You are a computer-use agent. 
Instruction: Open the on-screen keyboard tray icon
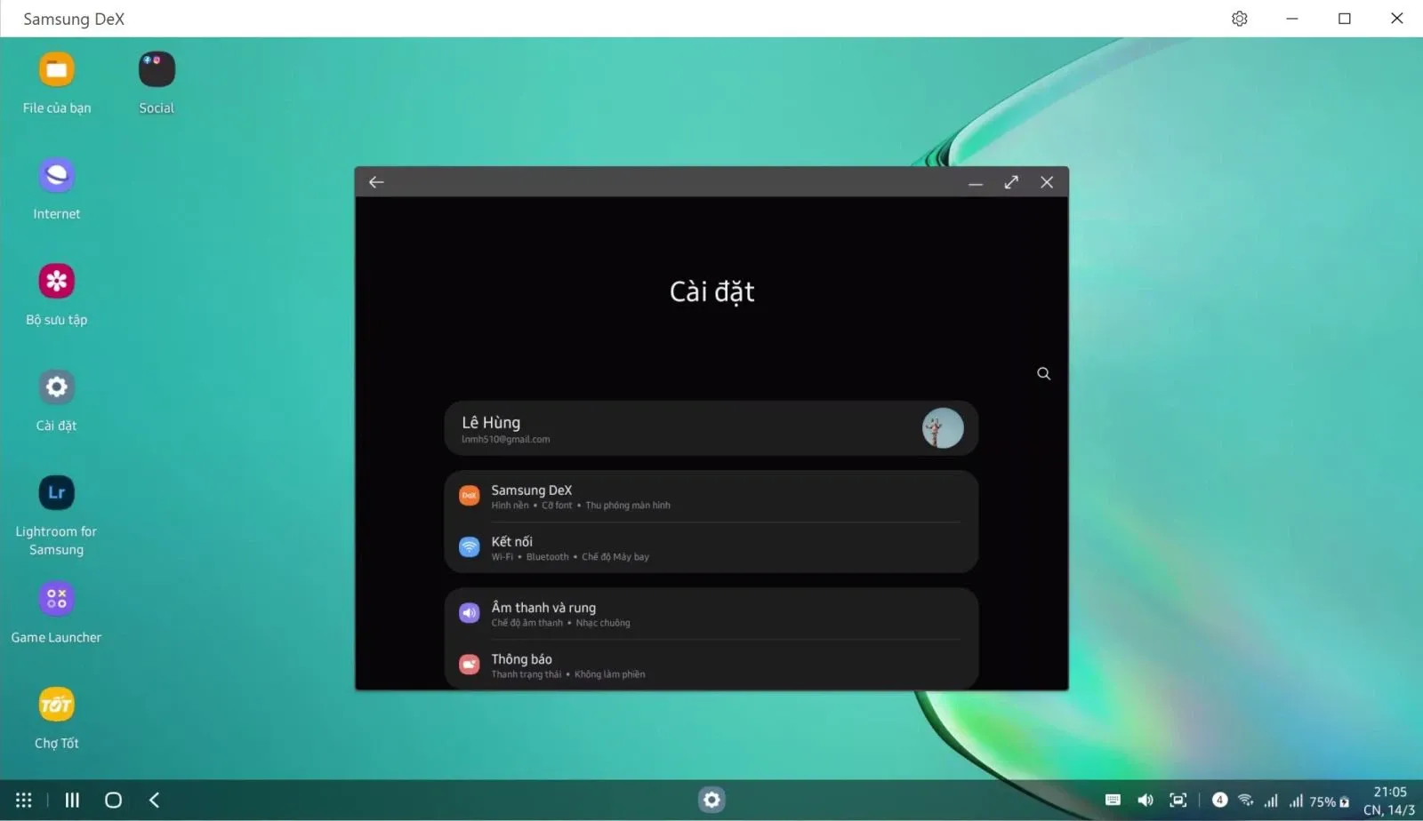[x=1113, y=800]
